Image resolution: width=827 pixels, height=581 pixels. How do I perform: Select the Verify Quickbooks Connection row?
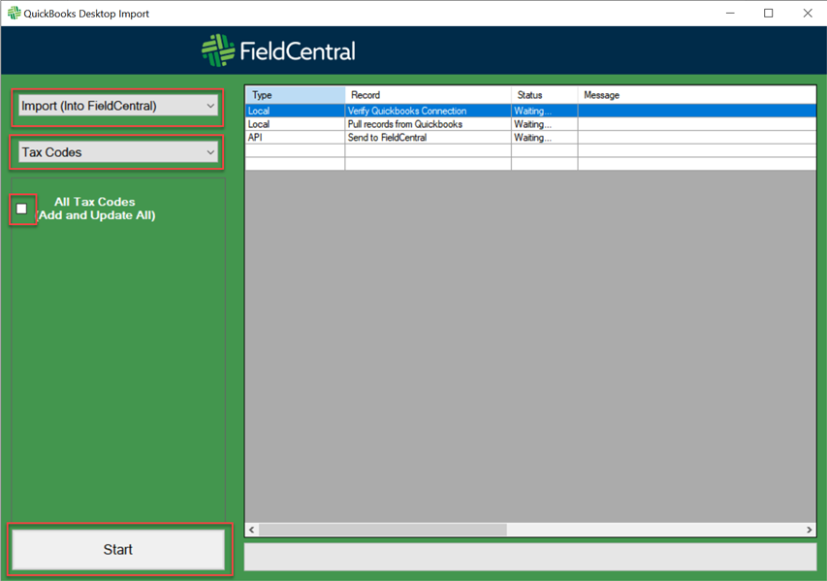coord(530,111)
